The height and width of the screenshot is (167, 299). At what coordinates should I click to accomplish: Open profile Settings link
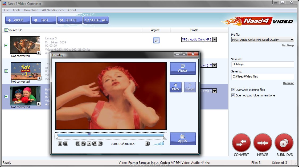click(288, 46)
